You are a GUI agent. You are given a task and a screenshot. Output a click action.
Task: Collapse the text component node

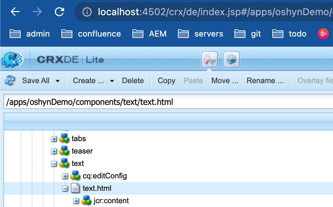(54, 164)
